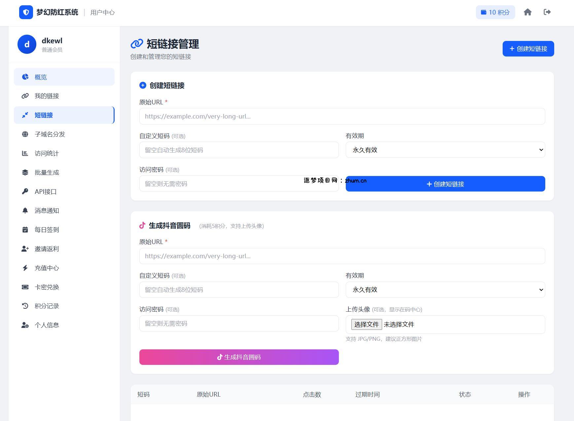The width and height of the screenshot is (574, 421).
Task: Click the logout icon in top bar
Action: click(547, 12)
